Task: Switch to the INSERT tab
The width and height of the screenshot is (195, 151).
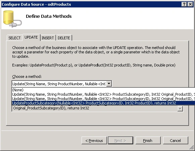Action: click(x=48, y=38)
